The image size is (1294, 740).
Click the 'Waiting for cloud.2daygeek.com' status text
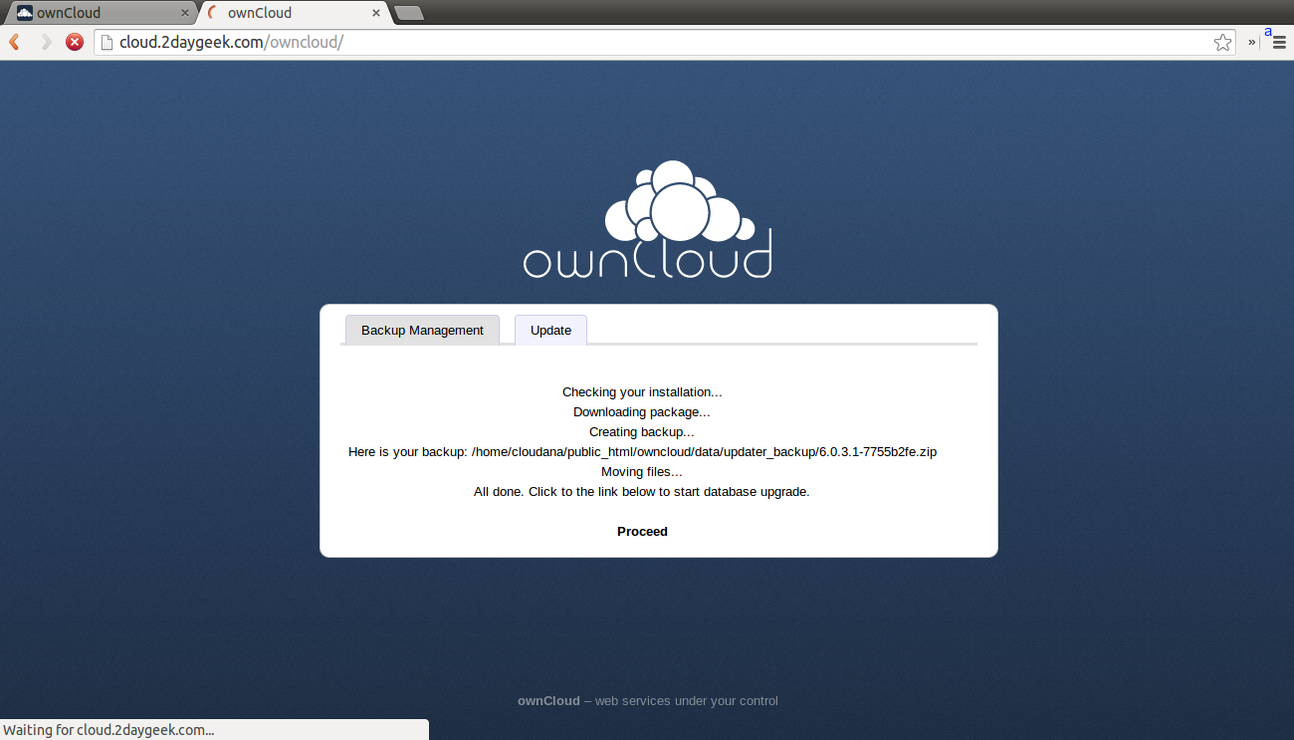click(109, 730)
